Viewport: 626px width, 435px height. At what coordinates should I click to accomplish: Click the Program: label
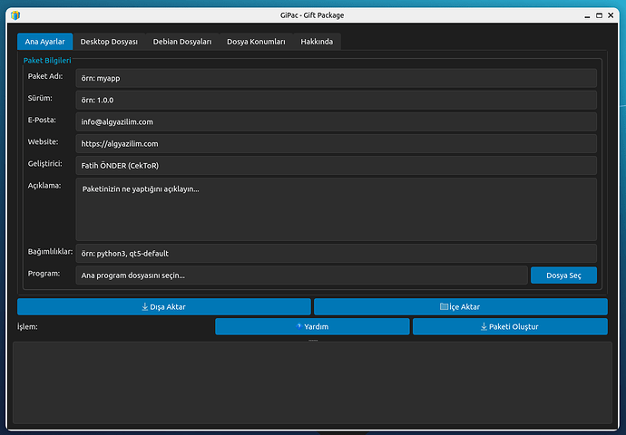point(44,274)
